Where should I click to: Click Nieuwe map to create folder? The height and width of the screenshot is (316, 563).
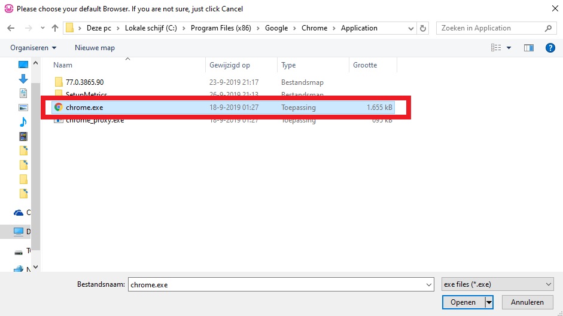click(x=95, y=48)
